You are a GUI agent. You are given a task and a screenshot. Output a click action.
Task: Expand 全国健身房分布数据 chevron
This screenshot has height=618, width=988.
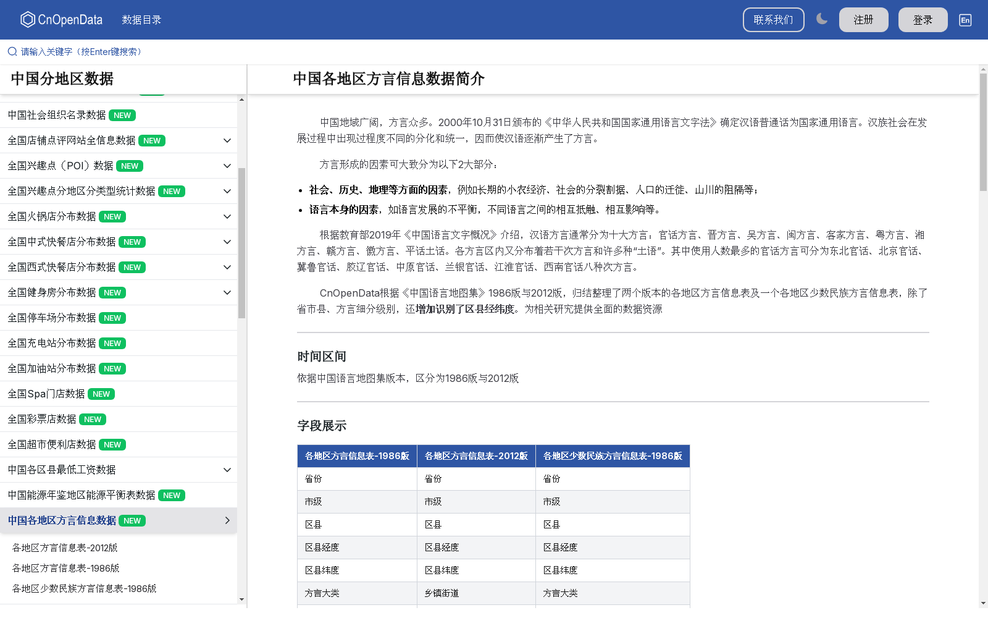(227, 292)
